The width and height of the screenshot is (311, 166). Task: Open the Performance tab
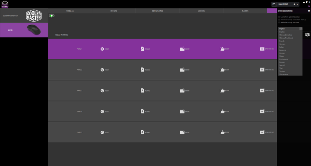158,11
